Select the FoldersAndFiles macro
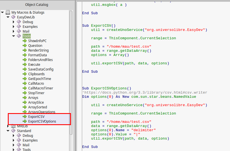 click(40, 60)
